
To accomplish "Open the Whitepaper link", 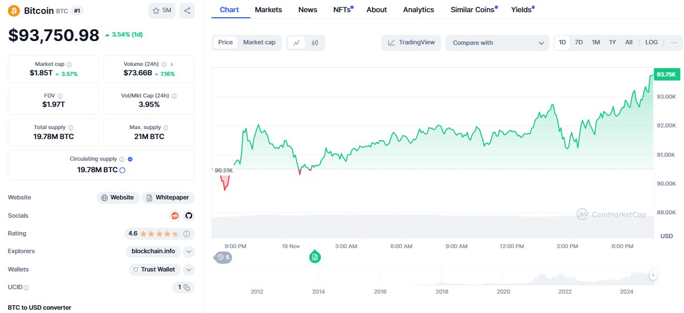I will 168,198.
